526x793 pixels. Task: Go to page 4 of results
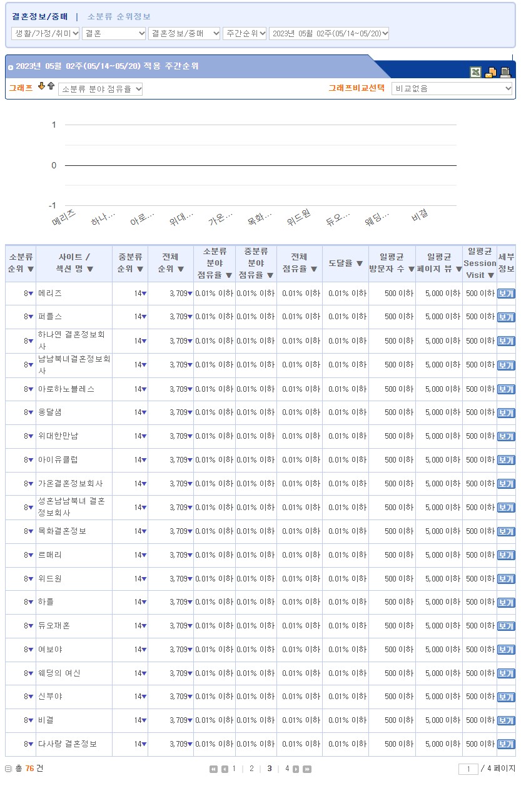(287, 769)
